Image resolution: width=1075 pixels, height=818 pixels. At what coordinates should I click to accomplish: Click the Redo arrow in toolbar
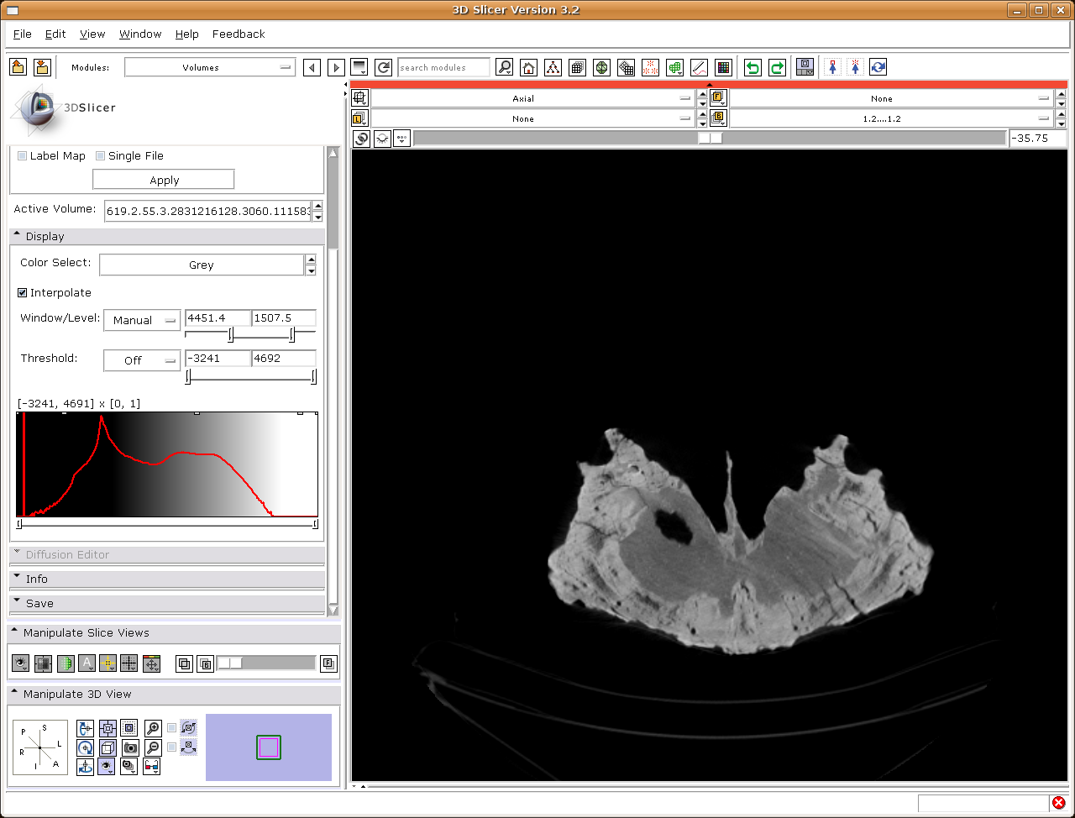[x=777, y=68]
